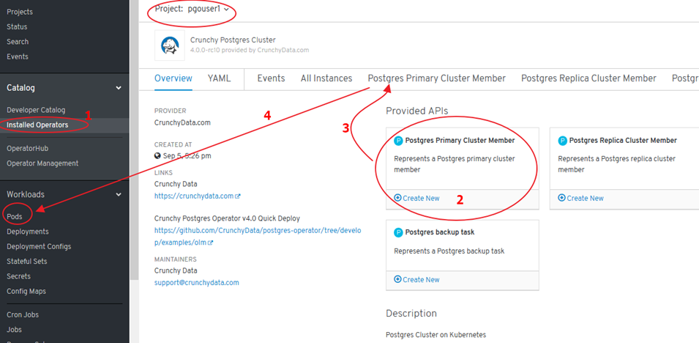
Task: Open OperatorHub in the sidebar
Action: 28,148
